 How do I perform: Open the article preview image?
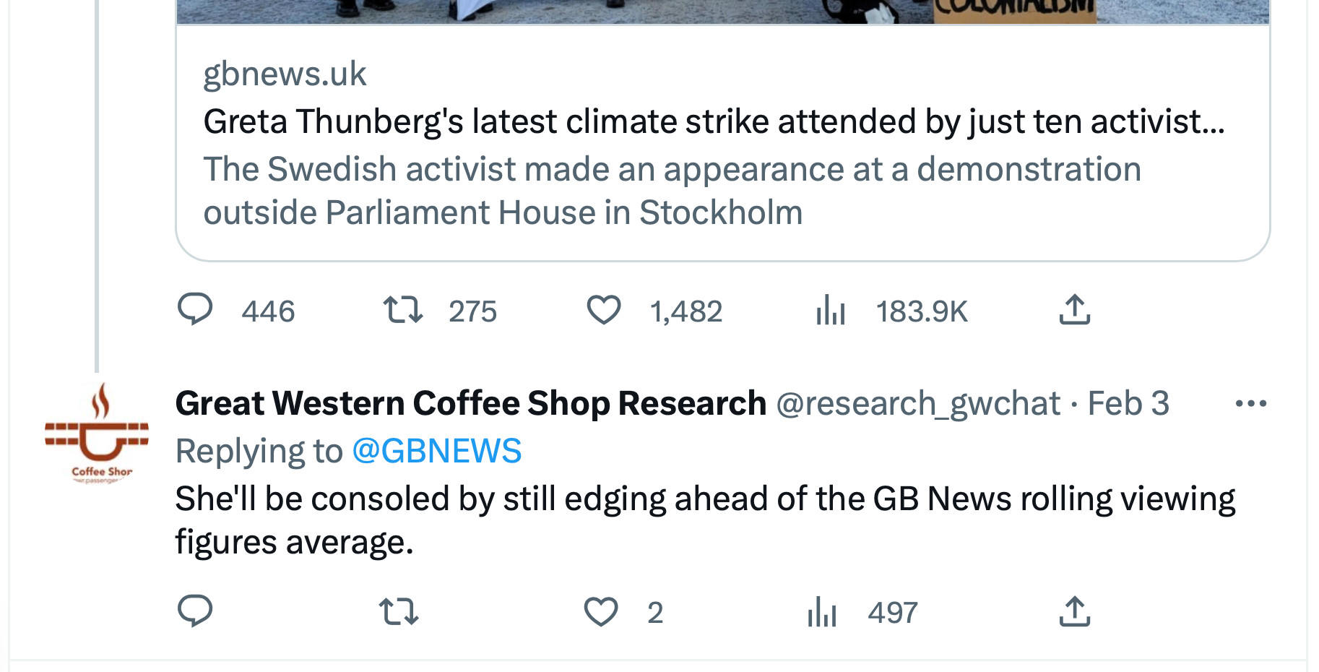coord(722,12)
